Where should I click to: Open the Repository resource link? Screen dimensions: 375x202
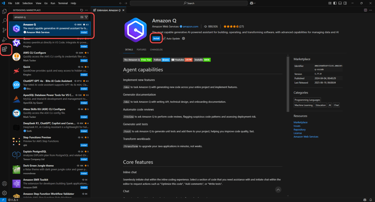pyautogui.click(x=299, y=129)
